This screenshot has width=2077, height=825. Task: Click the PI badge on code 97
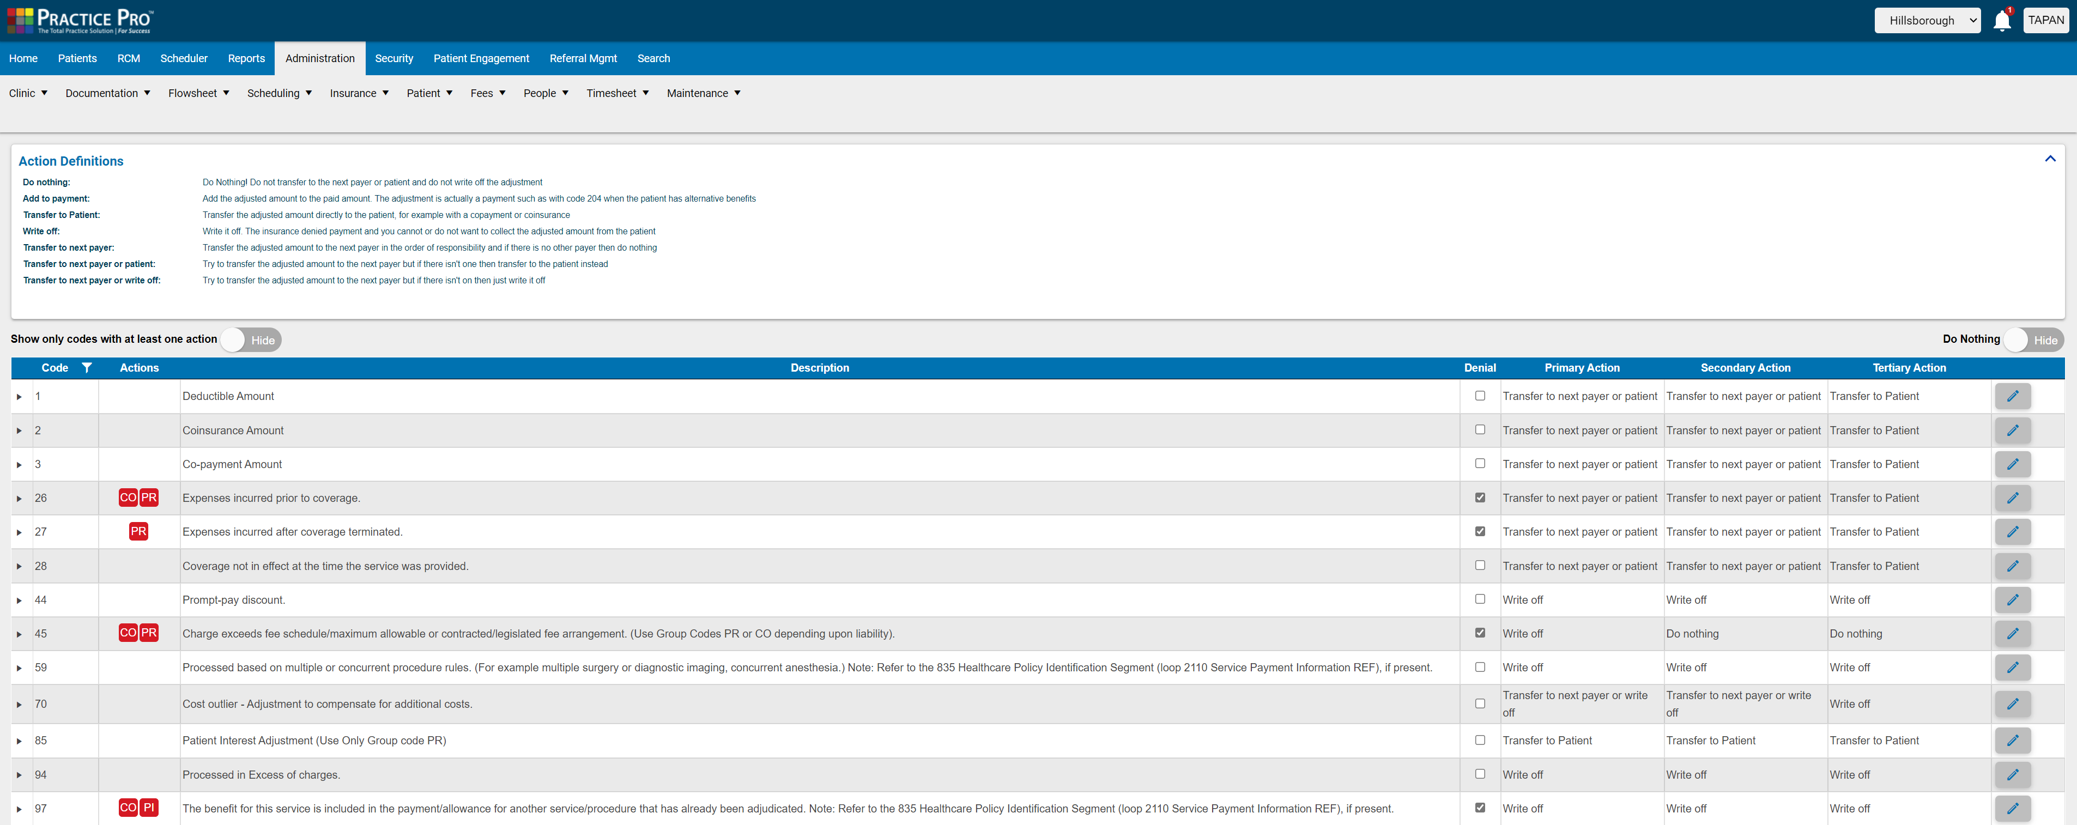coord(149,807)
